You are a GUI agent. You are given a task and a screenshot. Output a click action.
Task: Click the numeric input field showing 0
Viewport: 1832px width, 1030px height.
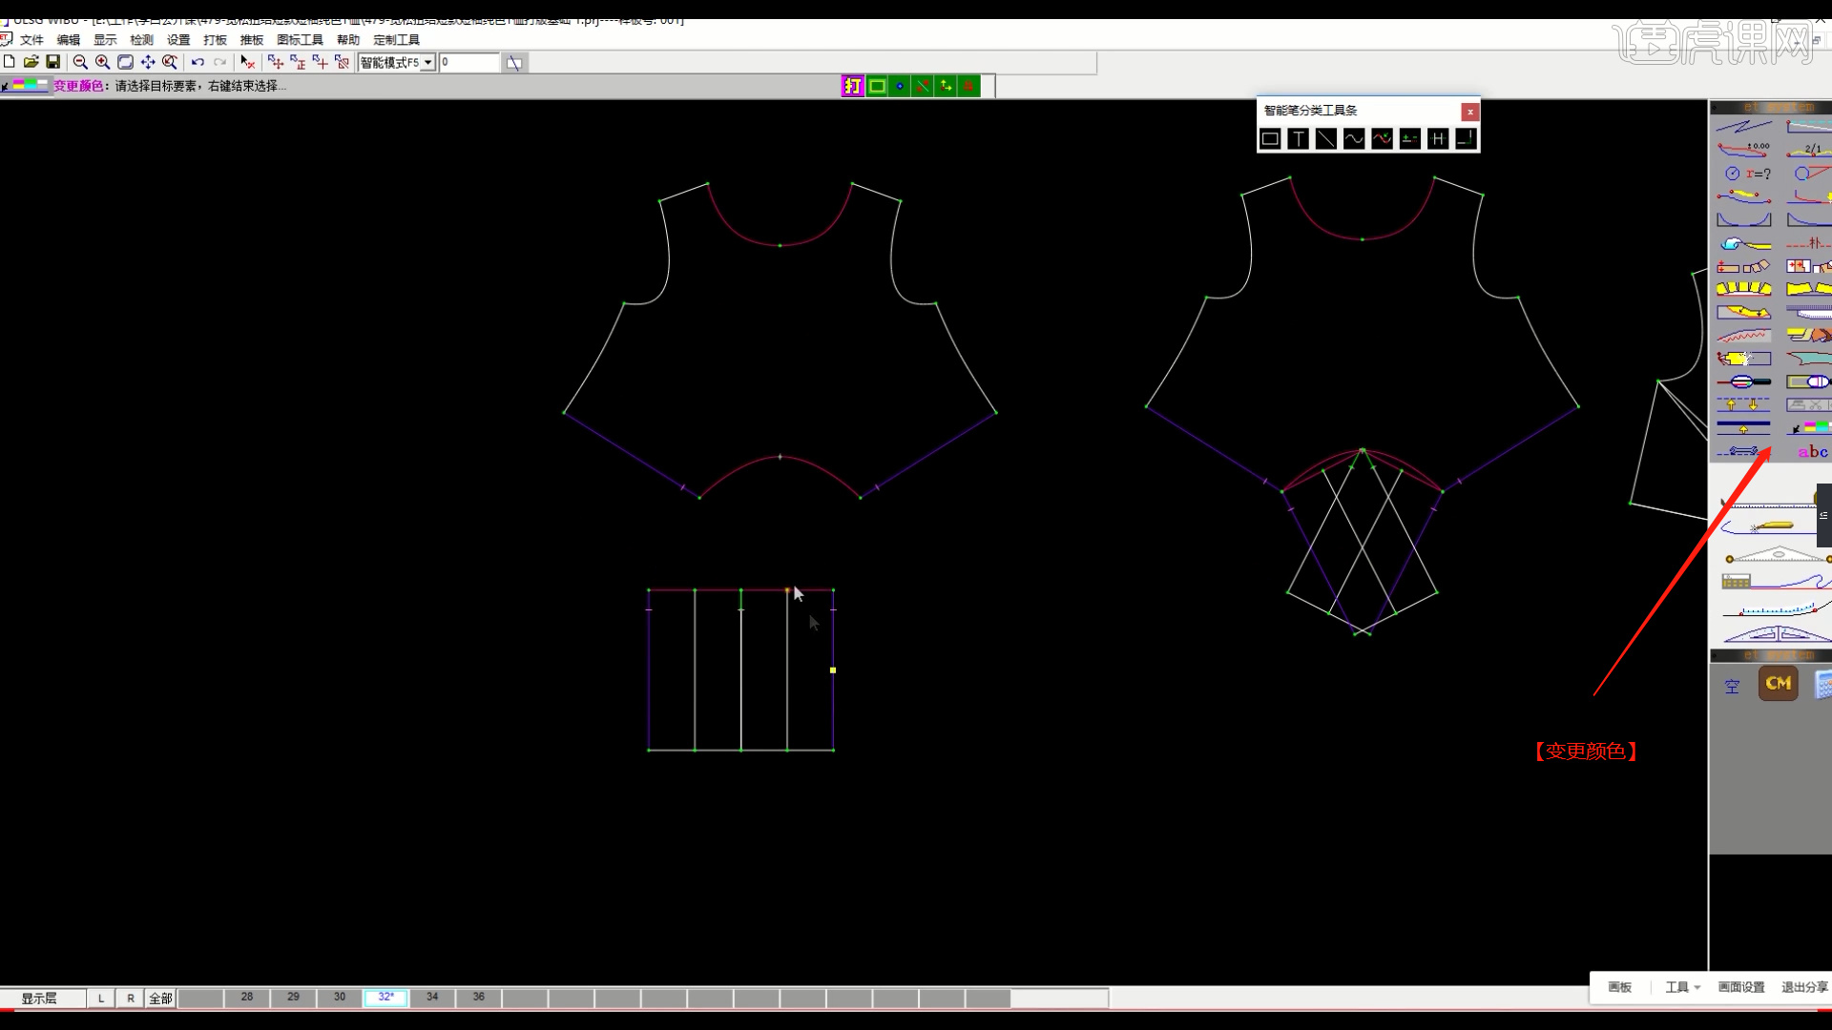(x=468, y=63)
